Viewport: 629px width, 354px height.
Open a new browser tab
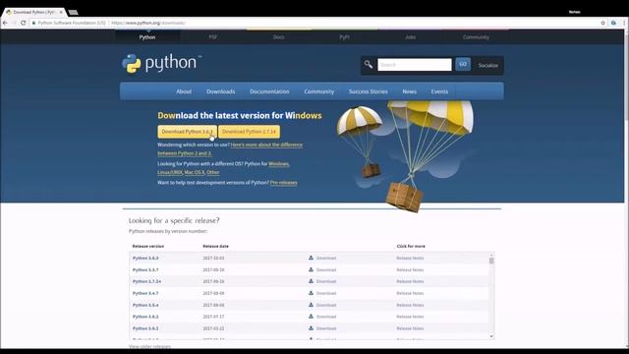(73, 12)
